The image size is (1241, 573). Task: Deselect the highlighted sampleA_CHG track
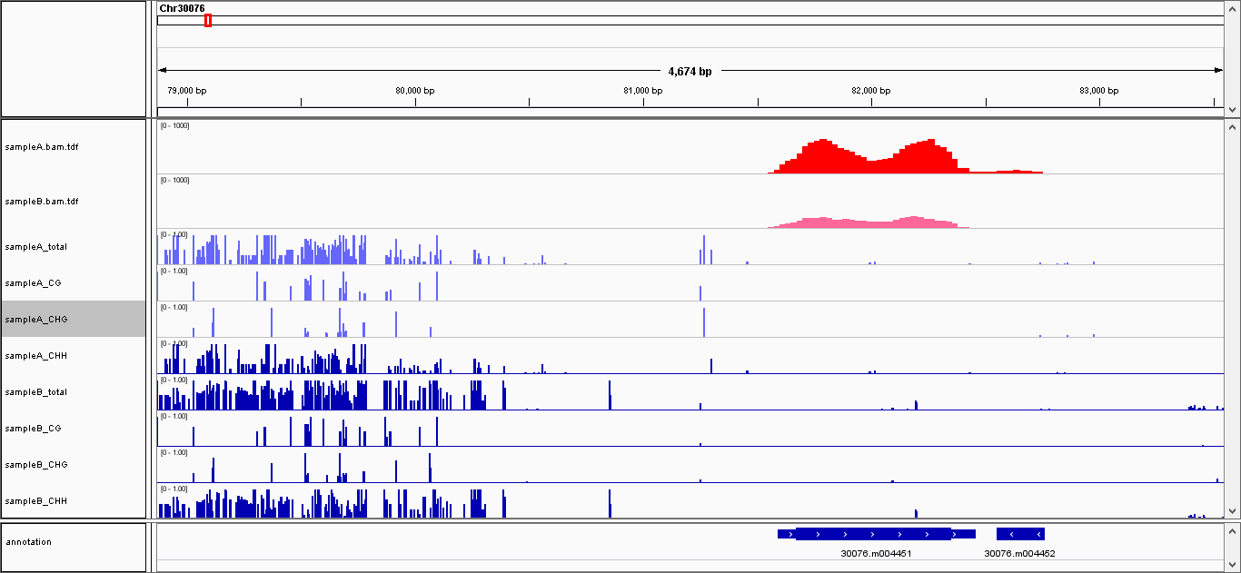pos(36,320)
